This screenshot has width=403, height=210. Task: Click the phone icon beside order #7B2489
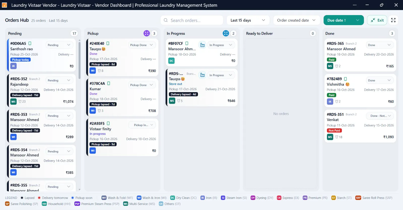tap(346, 79)
